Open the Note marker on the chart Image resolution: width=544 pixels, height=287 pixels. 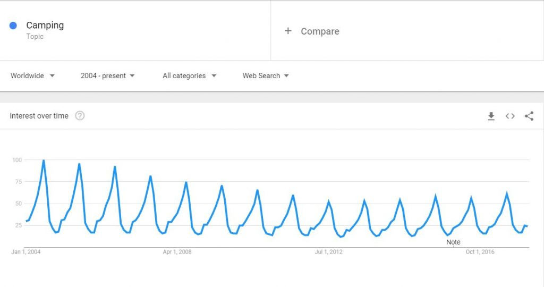(x=453, y=242)
